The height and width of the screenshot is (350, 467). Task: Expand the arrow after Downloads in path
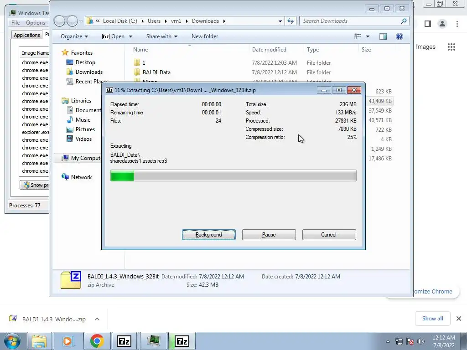224,21
